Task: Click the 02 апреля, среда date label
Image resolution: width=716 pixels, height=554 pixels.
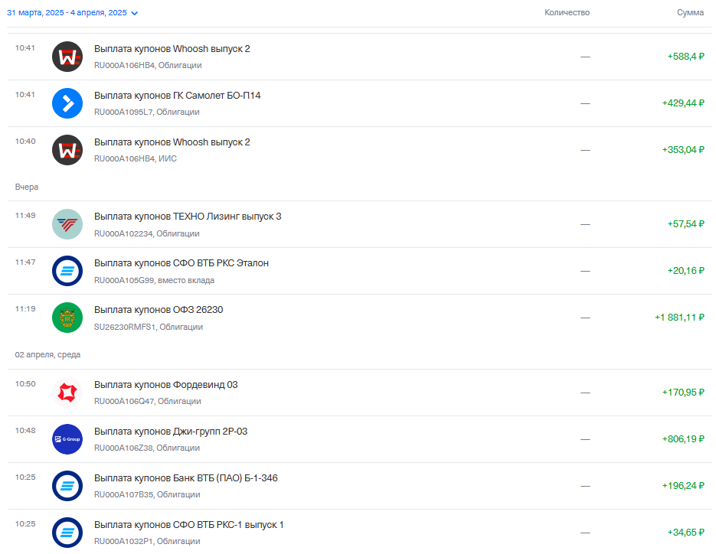Action: point(47,354)
